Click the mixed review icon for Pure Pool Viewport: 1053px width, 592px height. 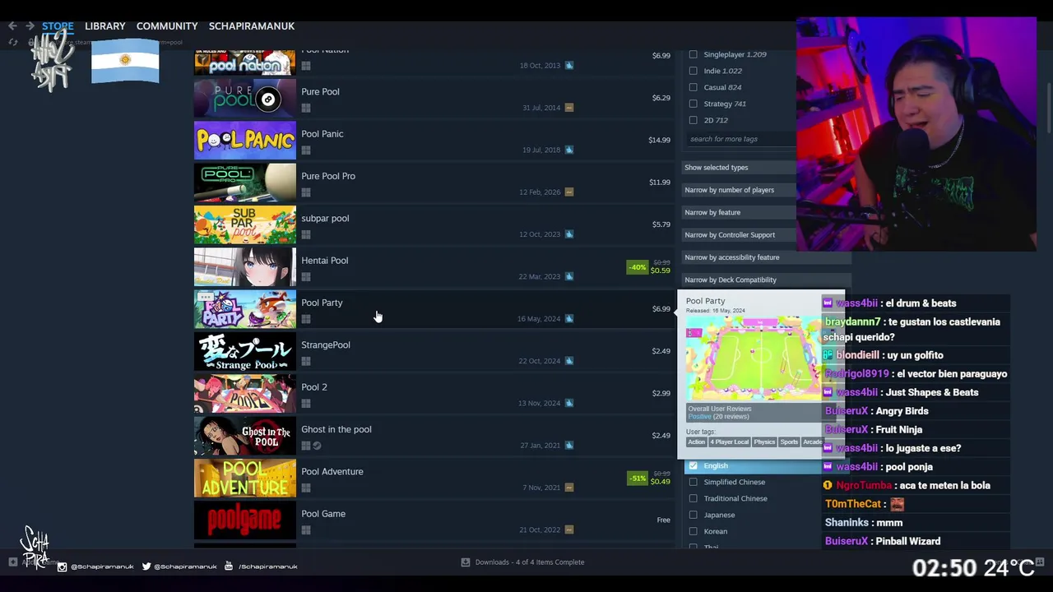coord(568,108)
